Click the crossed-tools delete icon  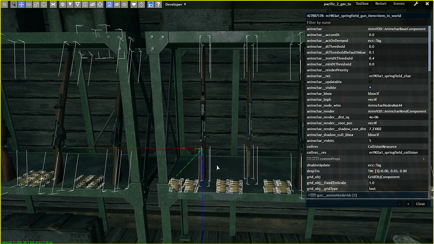click(53, 4)
